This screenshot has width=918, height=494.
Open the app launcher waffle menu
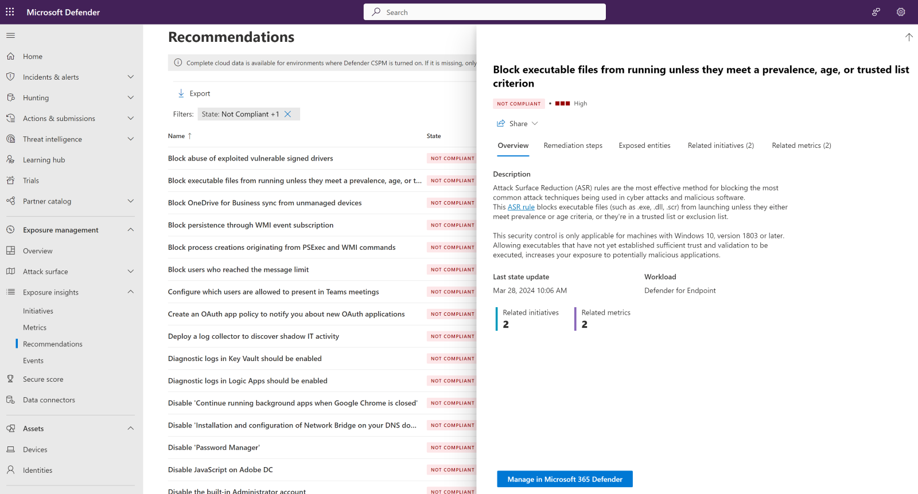coord(9,11)
